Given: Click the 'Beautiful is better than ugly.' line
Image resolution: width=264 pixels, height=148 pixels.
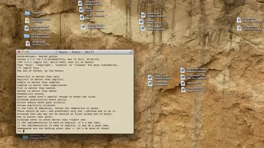Looking at the screenshot, I should pos(38,76).
